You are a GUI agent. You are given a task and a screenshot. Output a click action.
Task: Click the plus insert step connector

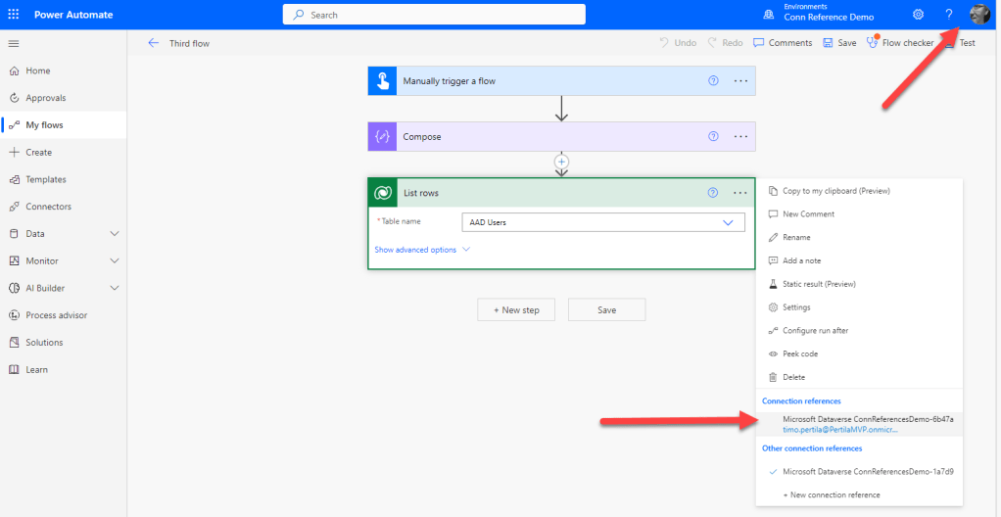tap(561, 161)
